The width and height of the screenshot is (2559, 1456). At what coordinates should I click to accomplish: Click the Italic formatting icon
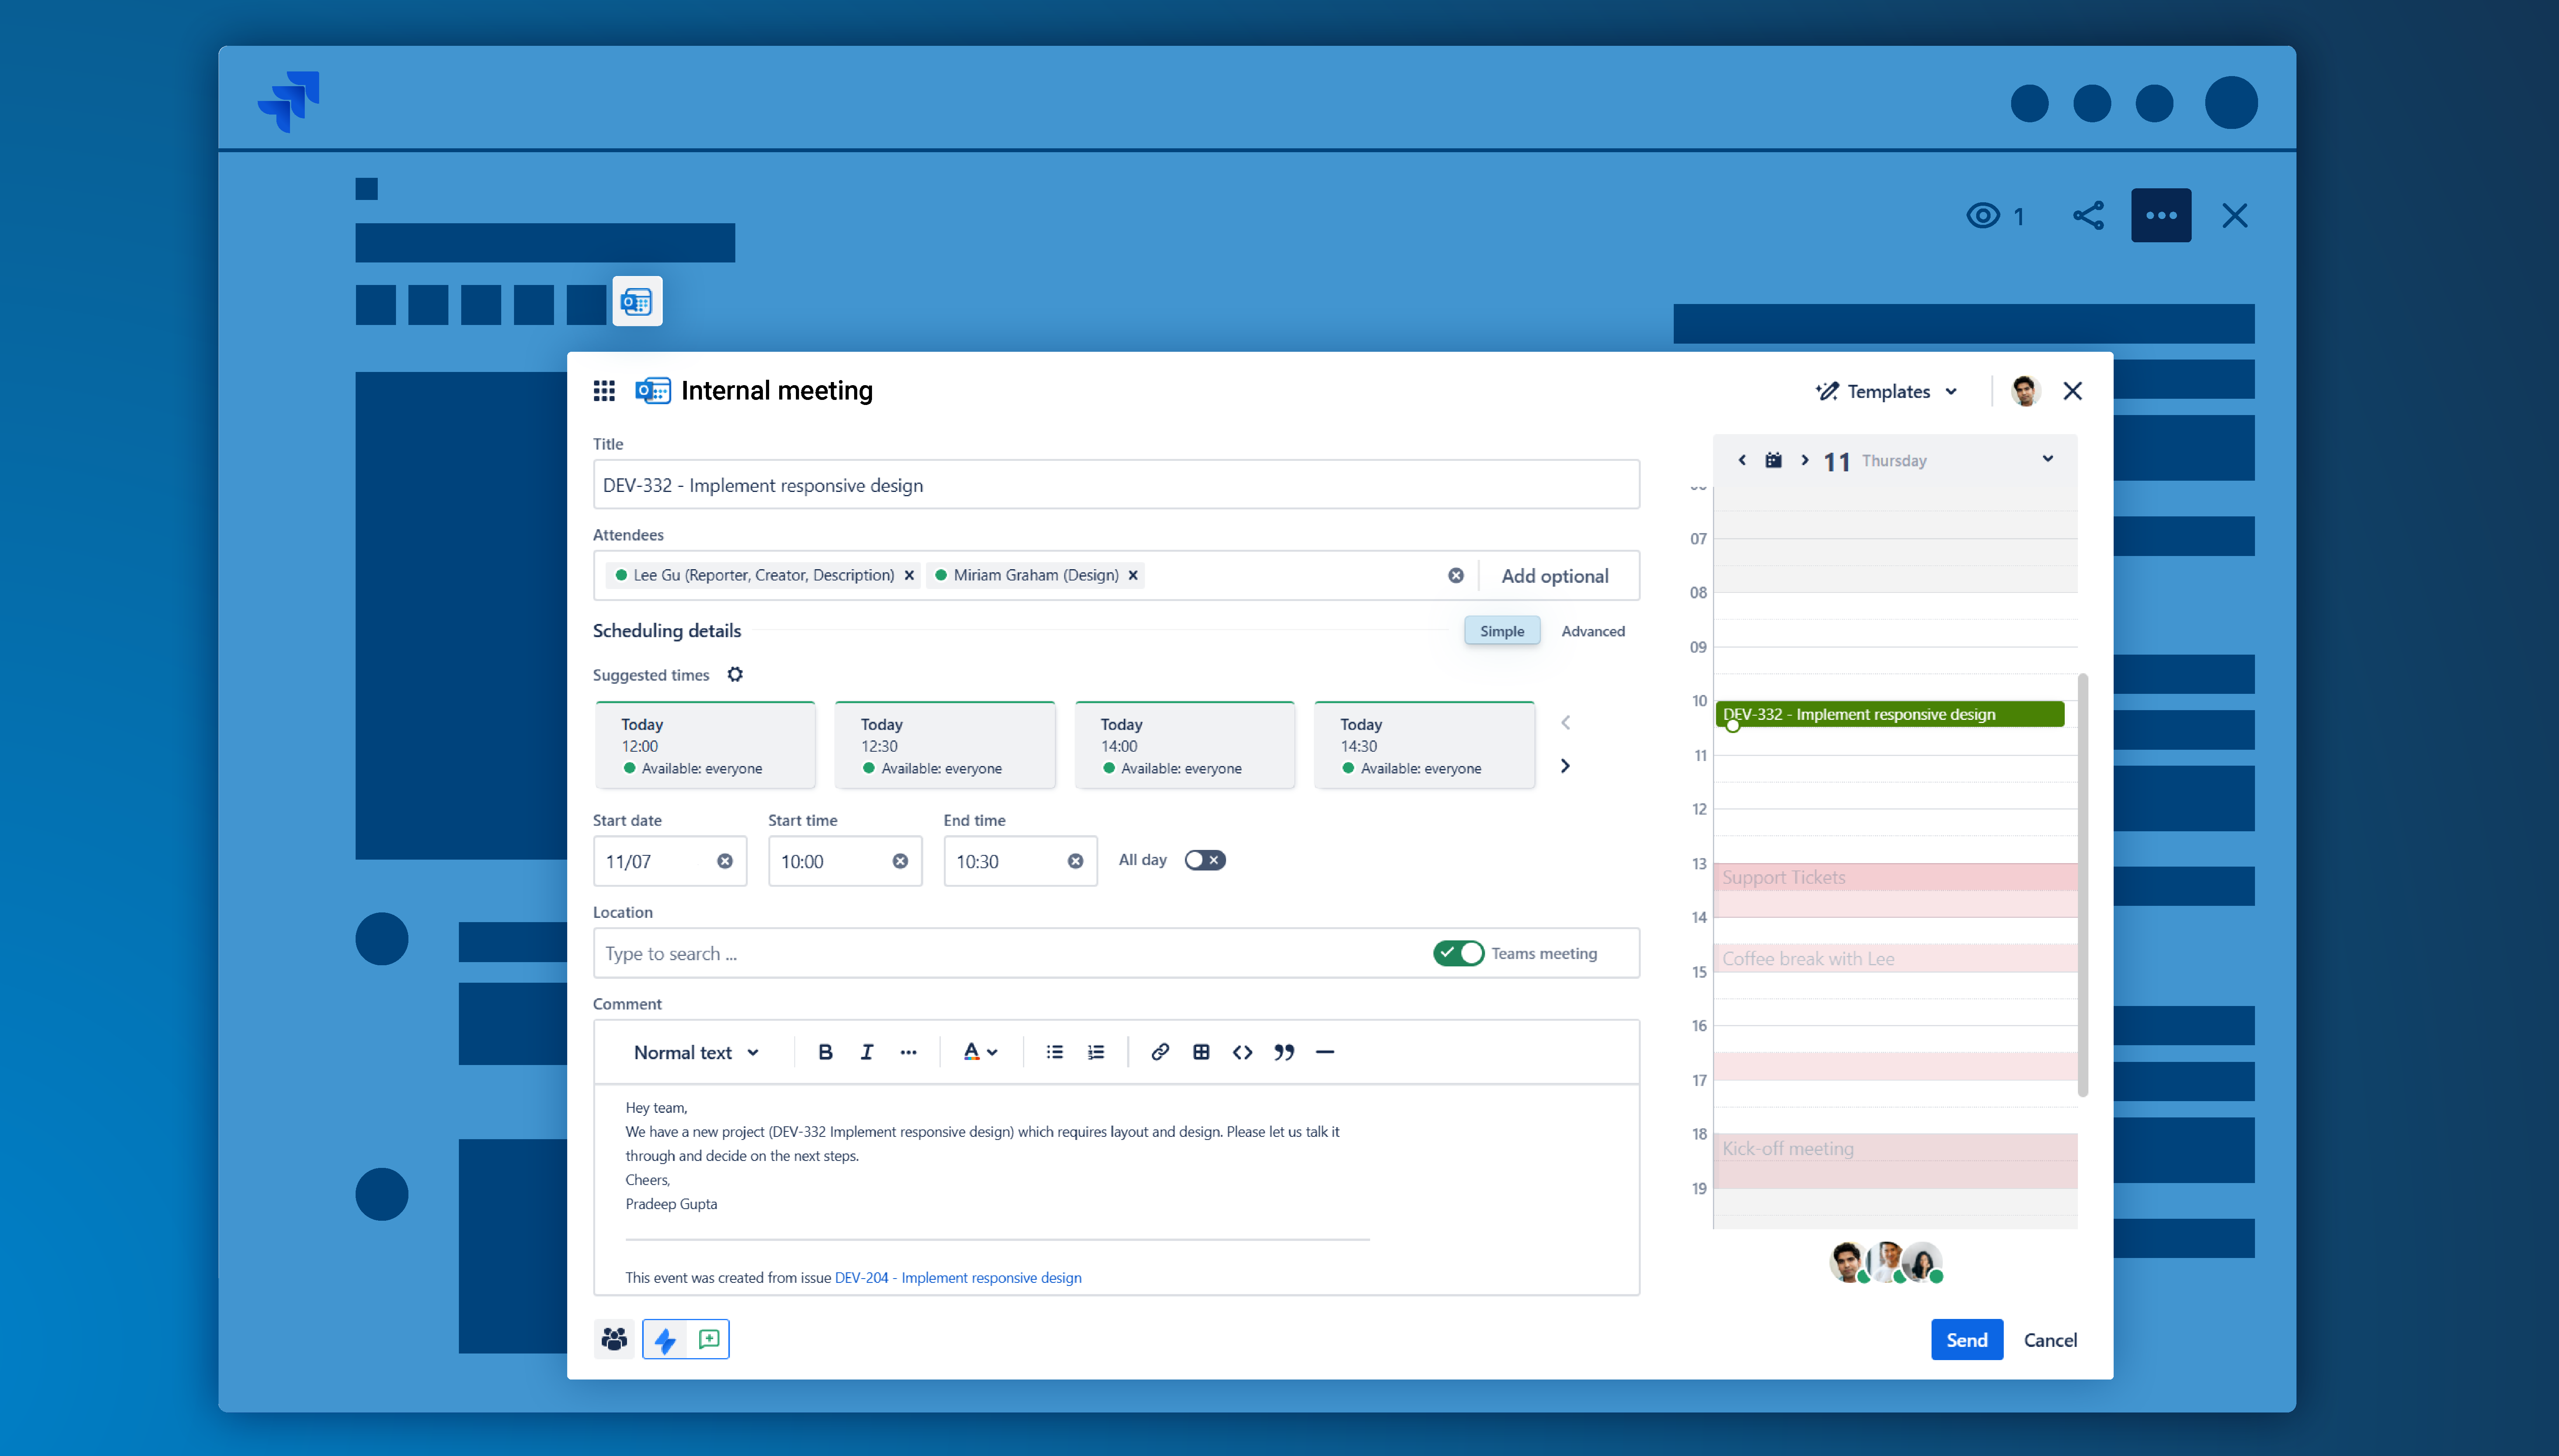click(x=866, y=1052)
